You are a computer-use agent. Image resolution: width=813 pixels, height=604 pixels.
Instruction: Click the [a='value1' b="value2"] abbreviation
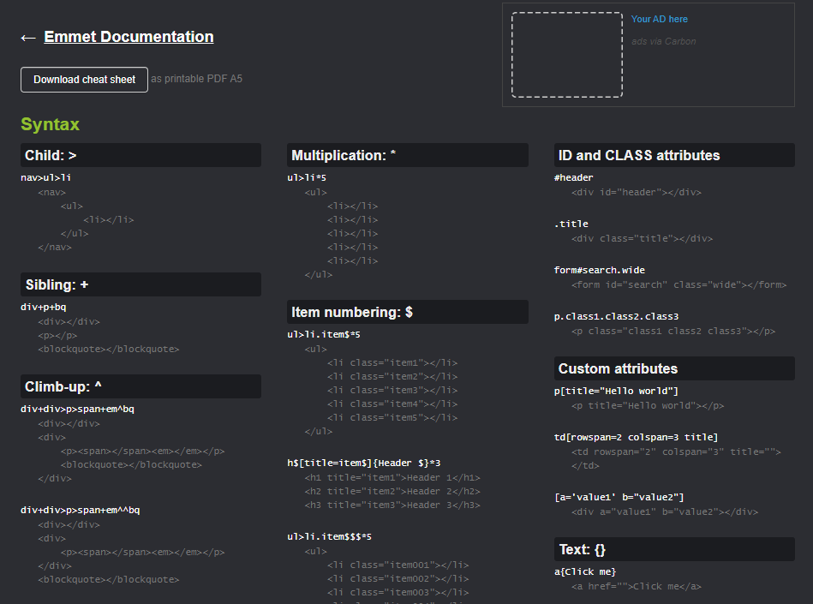[619, 498]
